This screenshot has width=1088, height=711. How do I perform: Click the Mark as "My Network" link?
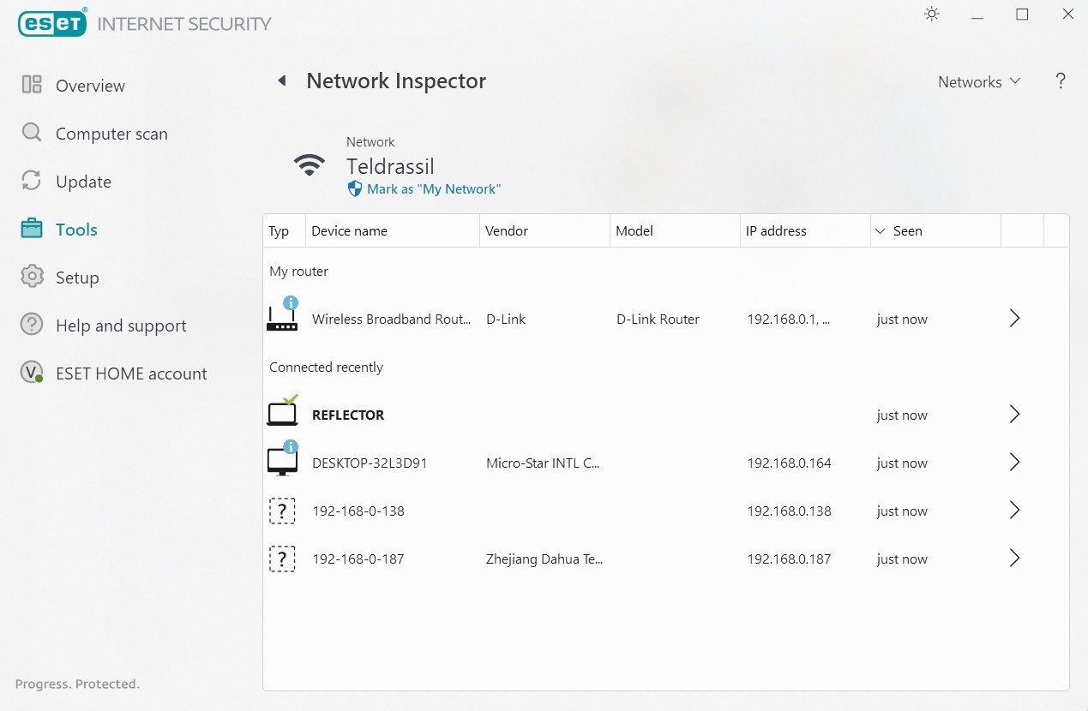click(x=434, y=189)
